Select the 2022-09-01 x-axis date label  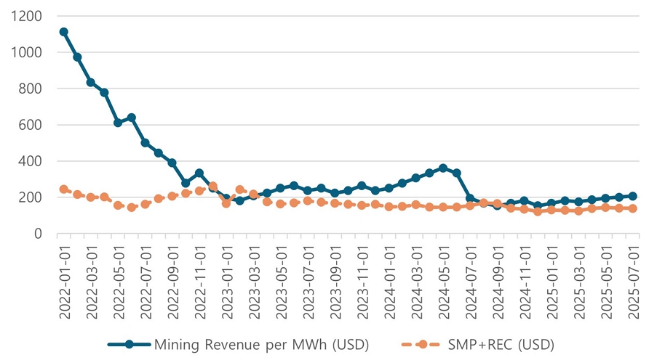(x=172, y=278)
